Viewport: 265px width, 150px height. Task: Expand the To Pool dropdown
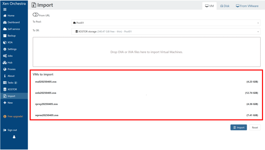tap(166, 23)
